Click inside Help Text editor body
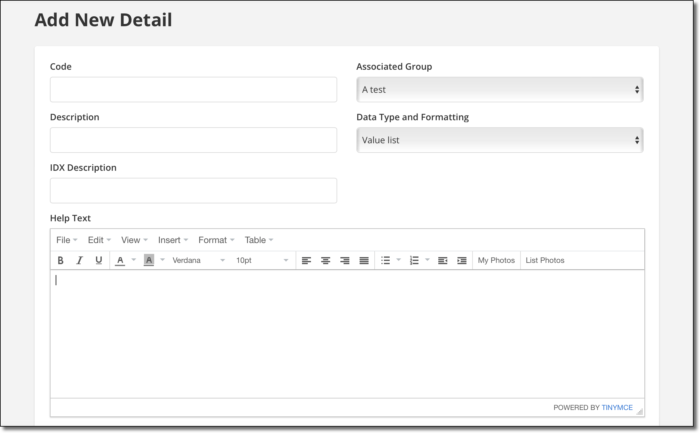This screenshot has width=700, height=433. pos(347,334)
